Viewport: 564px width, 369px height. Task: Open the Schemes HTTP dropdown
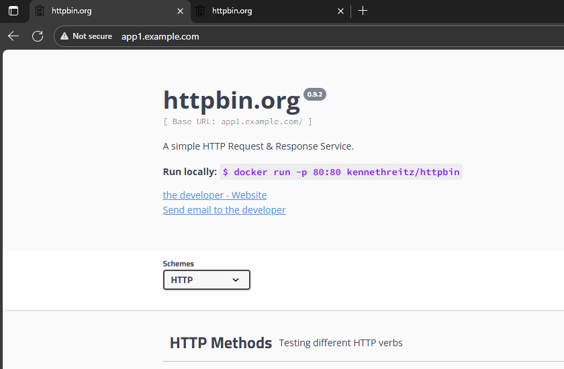click(207, 280)
